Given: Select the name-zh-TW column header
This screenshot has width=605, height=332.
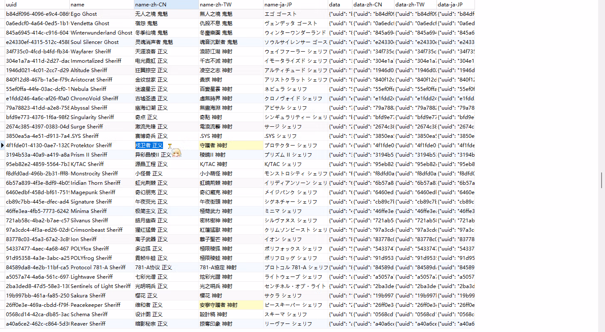Looking at the screenshot, I should (231, 5).
